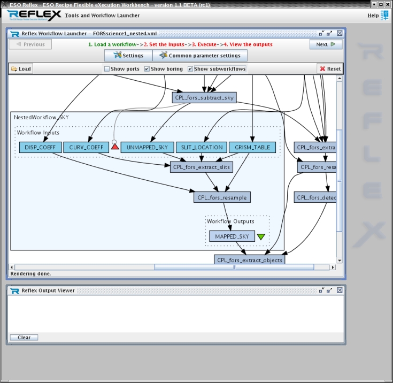393x383 pixels.
Task: Open the Help menu
Action: coord(373,16)
